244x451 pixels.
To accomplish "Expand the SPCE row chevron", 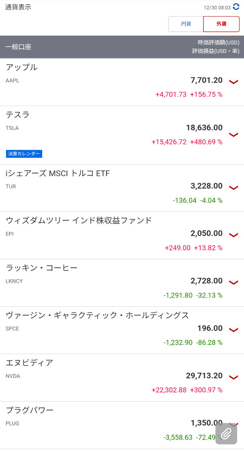I will point(233,330).
